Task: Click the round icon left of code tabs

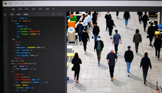Action: (x=5, y=14)
